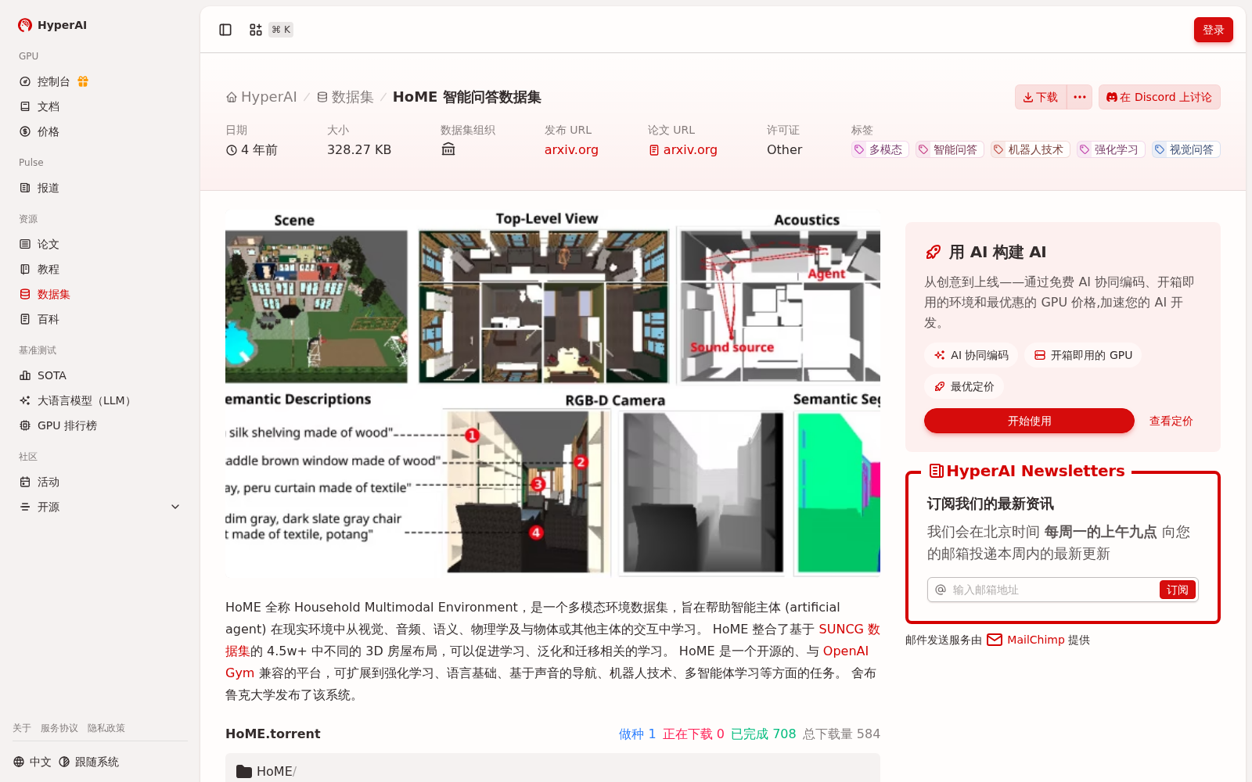Open 活动 in the sidebar
Image resolution: width=1252 pixels, height=782 pixels.
100,482
